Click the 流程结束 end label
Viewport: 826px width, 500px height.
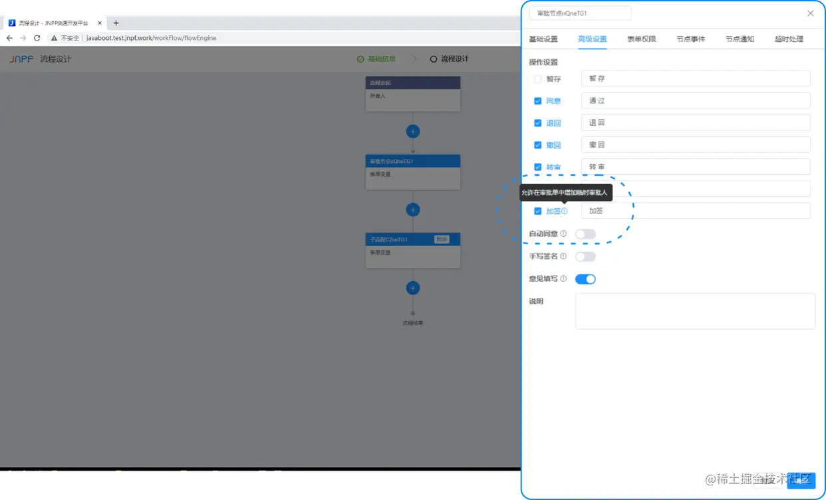pyautogui.click(x=413, y=323)
